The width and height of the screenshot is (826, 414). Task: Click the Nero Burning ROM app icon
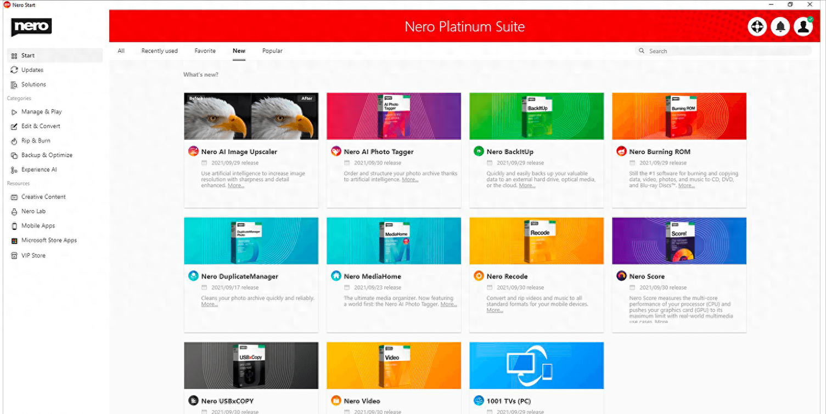point(621,151)
